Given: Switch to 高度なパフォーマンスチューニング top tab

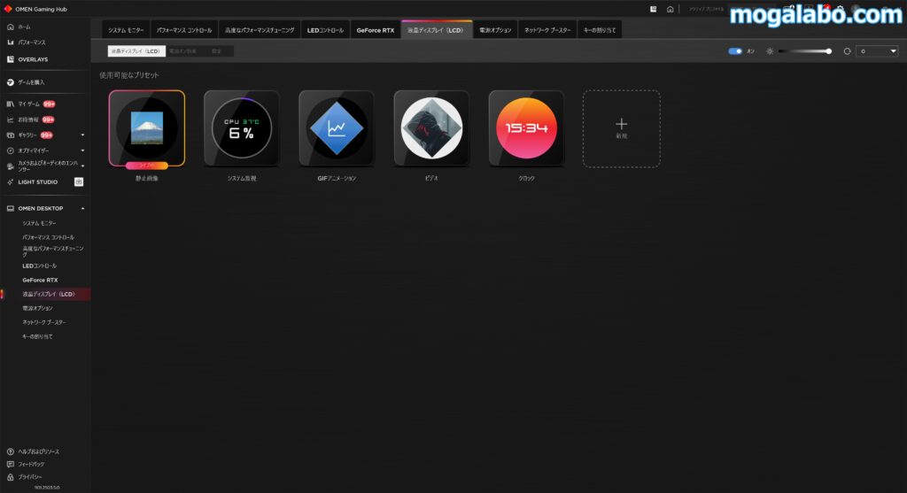Looking at the screenshot, I should 260,30.
